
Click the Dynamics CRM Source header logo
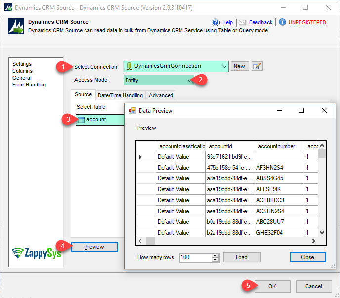click(16, 26)
